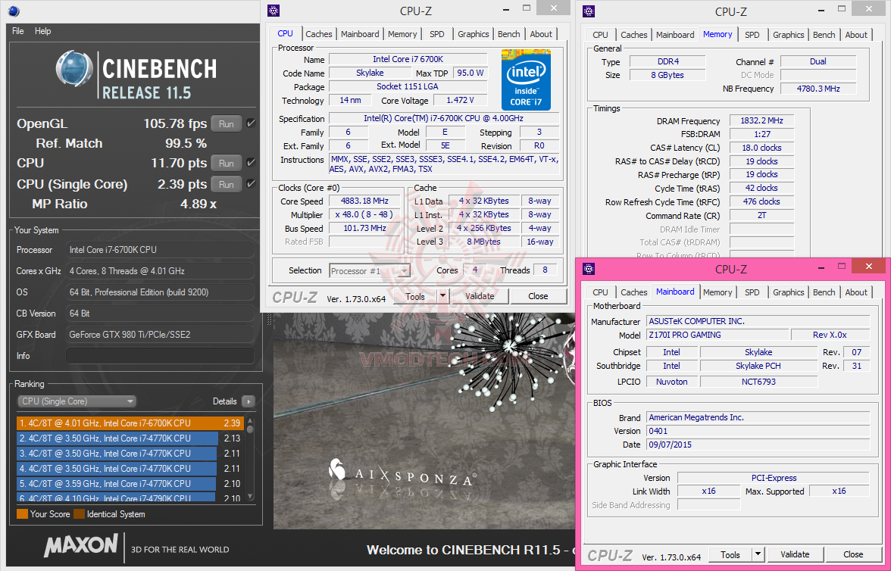Click the CPU-Z logo above the Tools button
Image resolution: width=891 pixels, height=571 pixels.
[294, 296]
